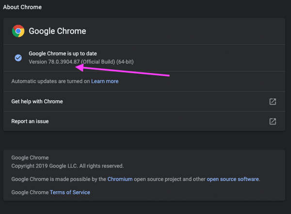The height and width of the screenshot is (214, 291).
Task: Follow the Chromium link
Action: click(x=120, y=179)
